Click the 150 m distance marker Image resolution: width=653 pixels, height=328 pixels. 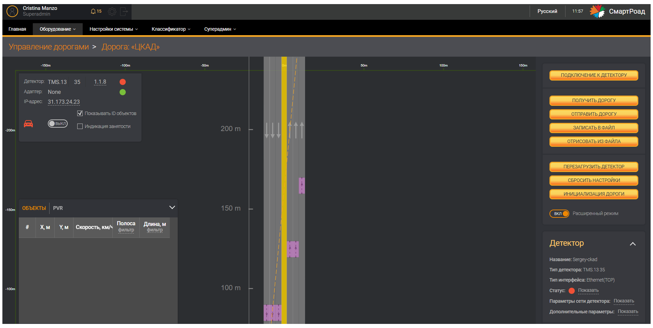pos(231,208)
